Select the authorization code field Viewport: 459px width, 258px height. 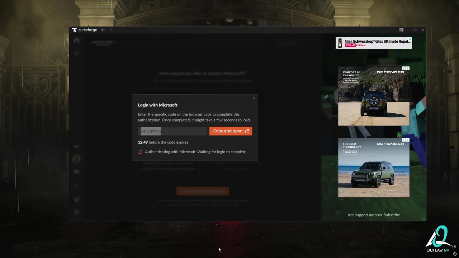click(172, 131)
